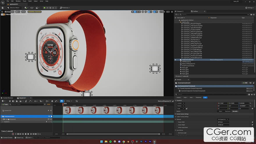Collapse the Transform section in Details

[176, 101]
